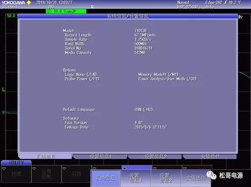This screenshot has height=187, width=251.
Task: Click the trigger position T marker at top
Action: [x=92, y=7]
